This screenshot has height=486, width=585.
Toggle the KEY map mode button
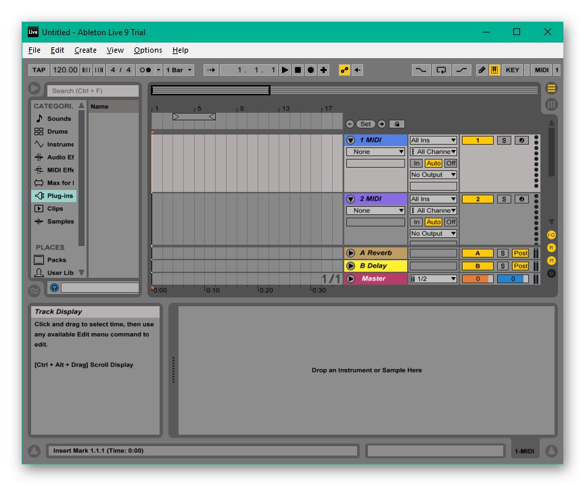pyautogui.click(x=512, y=70)
